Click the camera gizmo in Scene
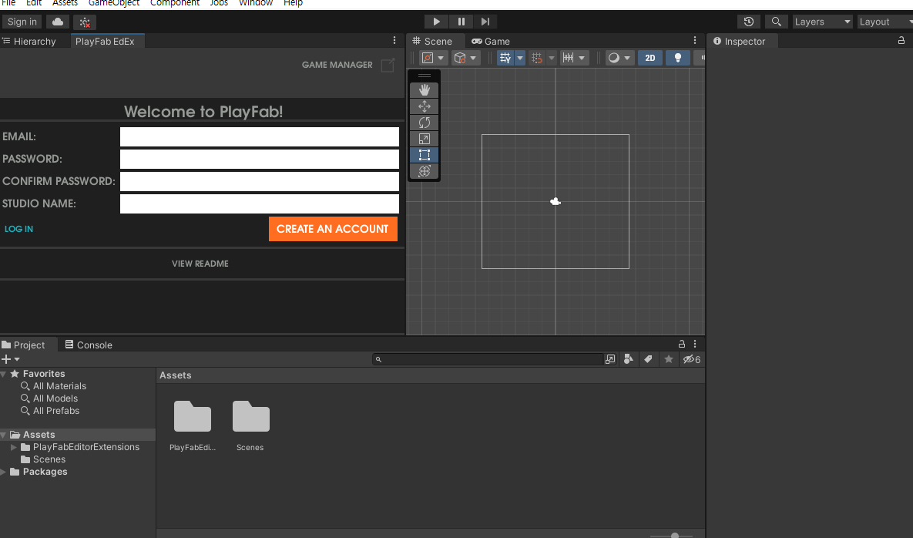Viewport: 913px width, 538px height. click(x=556, y=201)
